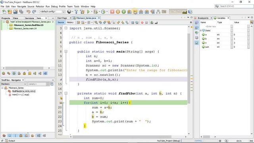Screen dimensions: 254x143
Task: Toggle third filter button in Navigator bottom bar
Action: pyautogui.click(x=15, y=135)
